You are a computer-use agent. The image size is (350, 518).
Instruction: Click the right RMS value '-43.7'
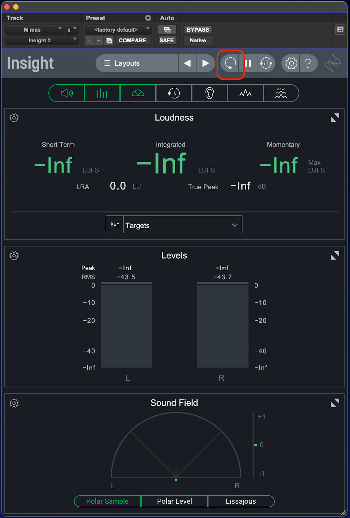point(223,277)
